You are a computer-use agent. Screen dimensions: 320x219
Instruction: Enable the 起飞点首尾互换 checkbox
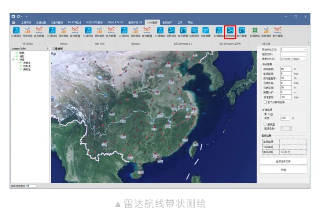[x=265, y=102]
